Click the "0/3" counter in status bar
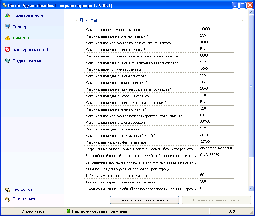Image resolution: width=255 pixels, height=216 pixels. [232, 211]
